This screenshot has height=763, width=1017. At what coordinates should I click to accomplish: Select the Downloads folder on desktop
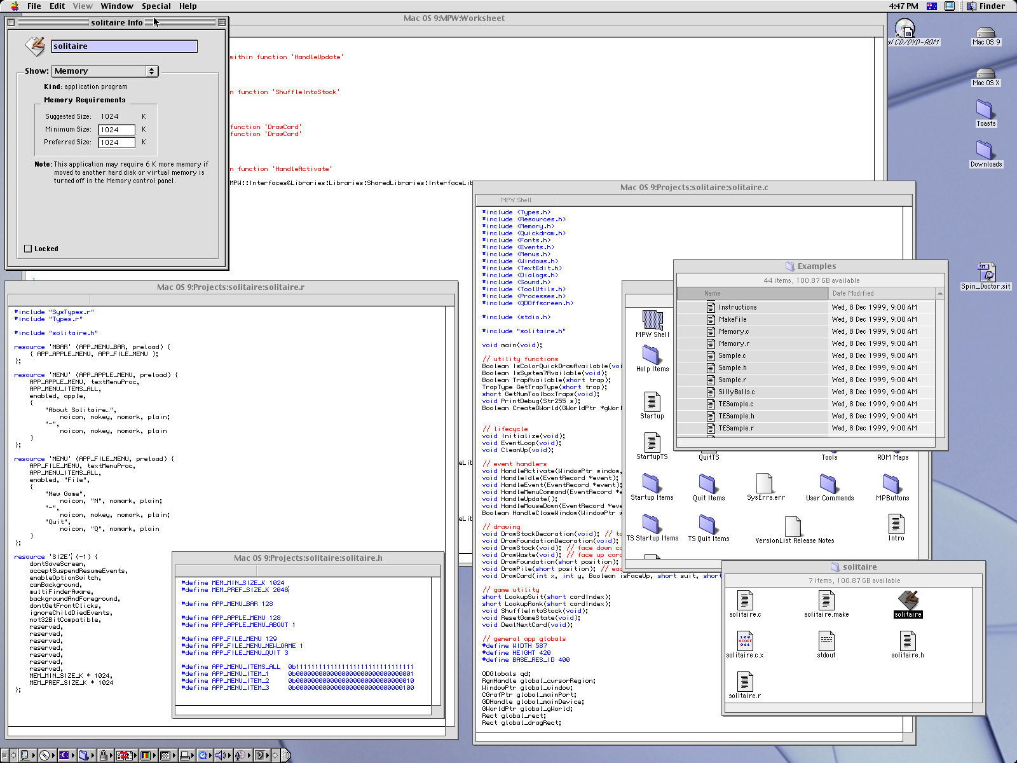tap(985, 150)
